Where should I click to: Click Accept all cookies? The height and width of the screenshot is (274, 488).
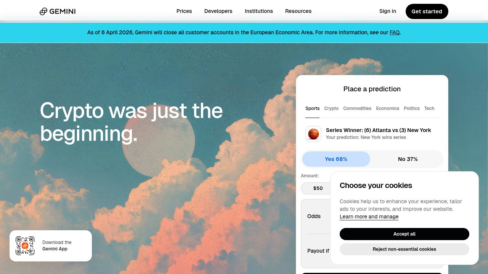coord(405,234)
